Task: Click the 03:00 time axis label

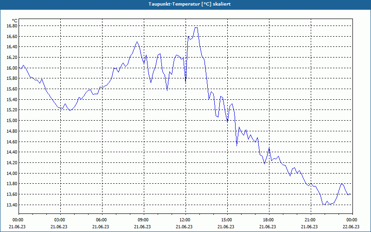Action: click(x=61, y=220)
